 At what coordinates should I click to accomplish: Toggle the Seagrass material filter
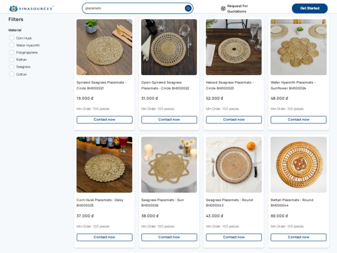[12, 67]
